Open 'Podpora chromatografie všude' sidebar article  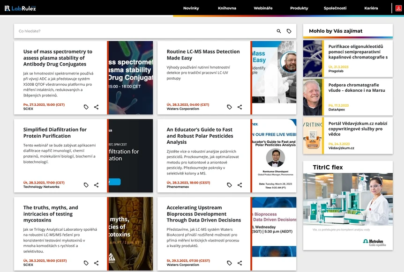357,88
